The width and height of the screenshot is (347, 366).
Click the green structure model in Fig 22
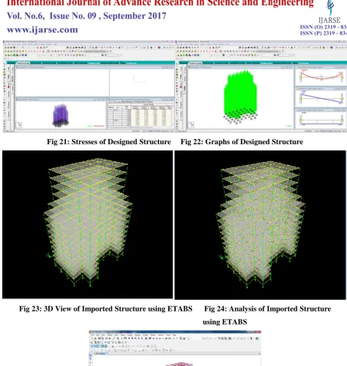240,97
